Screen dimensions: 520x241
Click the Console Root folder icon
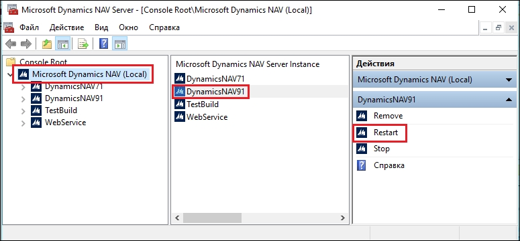11,62
